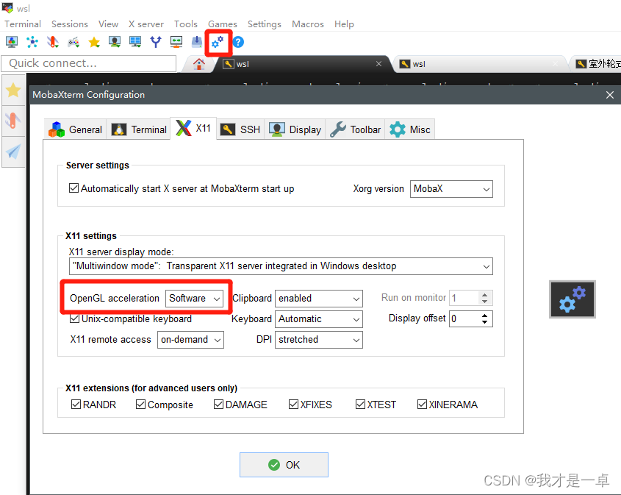Switch to the General configuration tab
This screenshot has height=495, width=621.
[x=75, y=129]
